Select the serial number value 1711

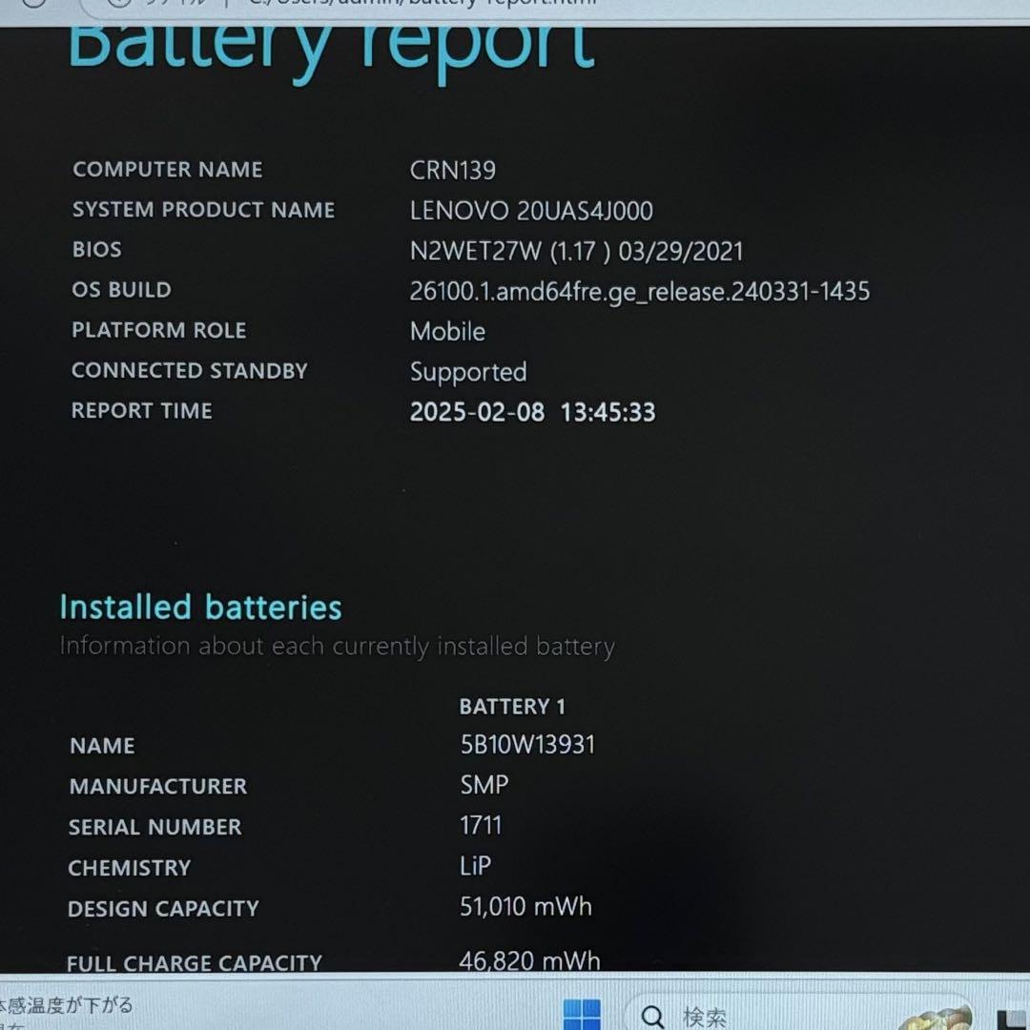tap(481, 826)
